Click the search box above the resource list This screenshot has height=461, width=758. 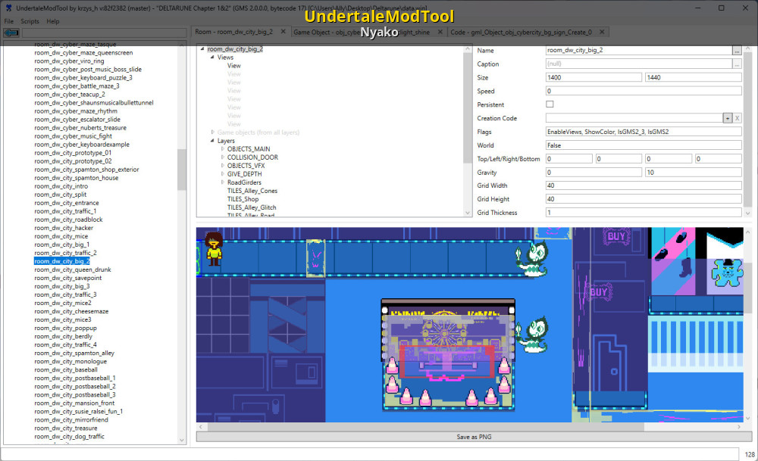(x=104, y=33)
